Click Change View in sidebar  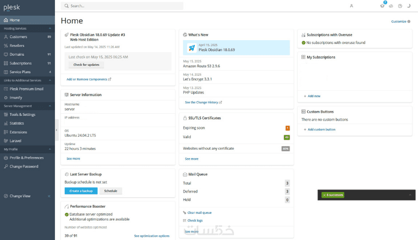coord(20,196)
